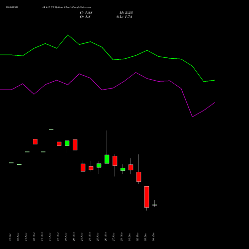249x249 pixels.
Task: Select the red candle for 18 Nov
Action: pos(59,144)
